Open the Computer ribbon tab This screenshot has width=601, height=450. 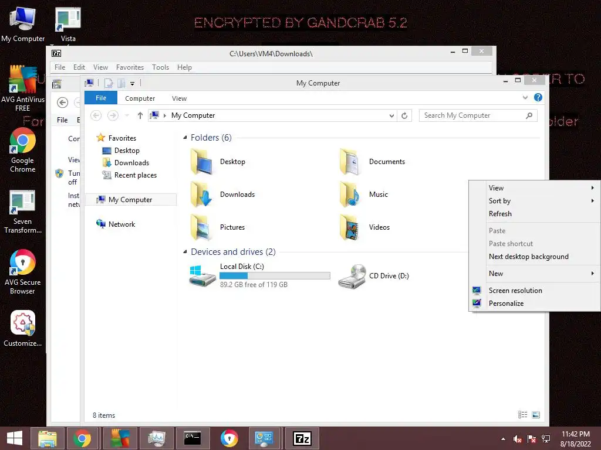pos(140,98)
